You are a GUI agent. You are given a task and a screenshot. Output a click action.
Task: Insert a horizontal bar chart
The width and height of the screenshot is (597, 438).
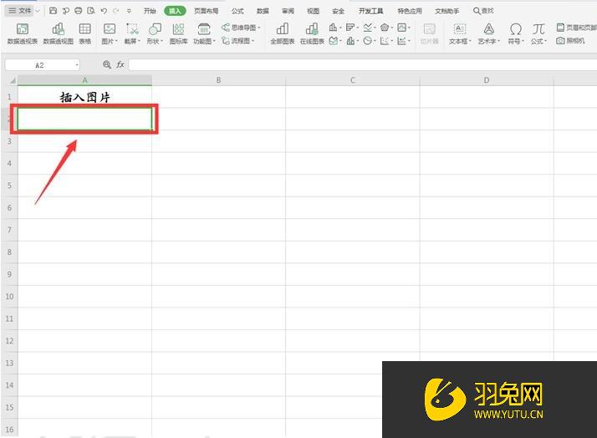click(350, 28)
